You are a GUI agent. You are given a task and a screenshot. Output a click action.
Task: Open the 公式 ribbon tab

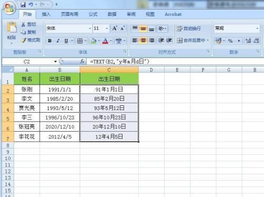pos(93,14)
